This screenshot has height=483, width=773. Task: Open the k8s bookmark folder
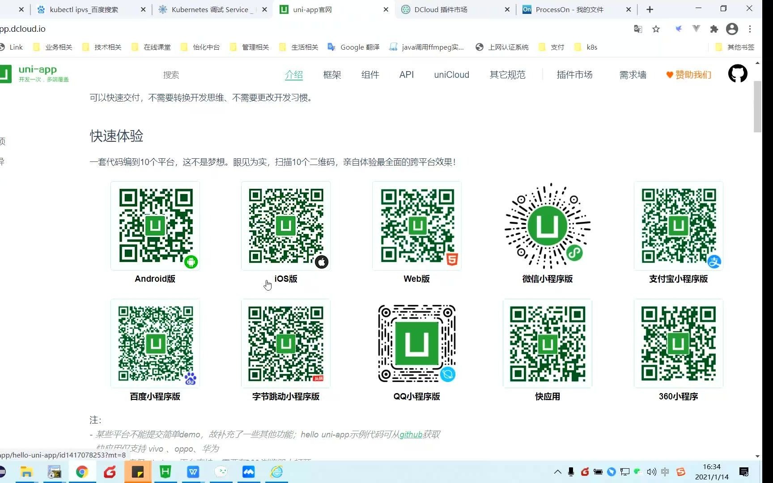tap(586, 47)
